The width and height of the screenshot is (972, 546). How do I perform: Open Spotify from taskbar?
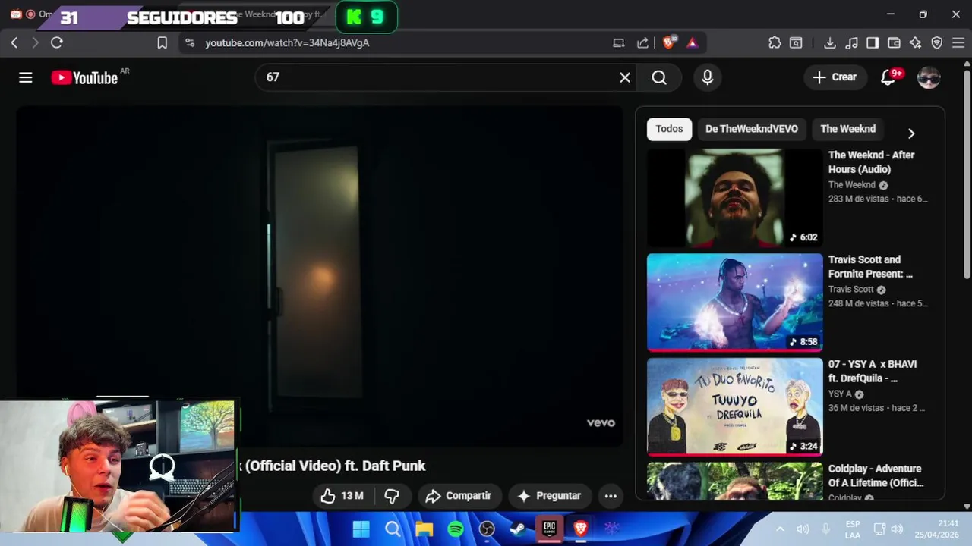tap(456, 529)
